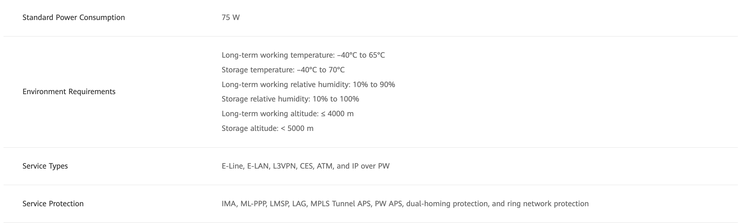Click the Service Types label
The height and width of the screenshot is (223, 742).
[45, 166]
